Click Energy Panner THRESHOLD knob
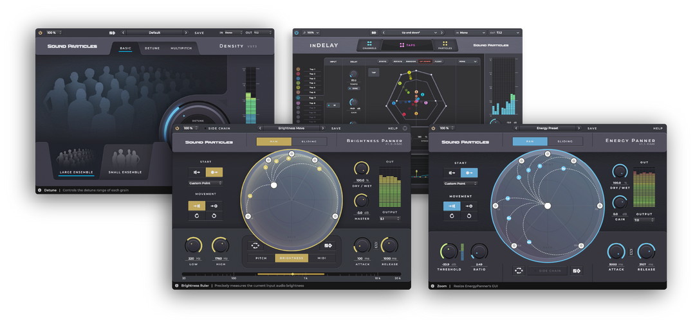 [449, 252]
